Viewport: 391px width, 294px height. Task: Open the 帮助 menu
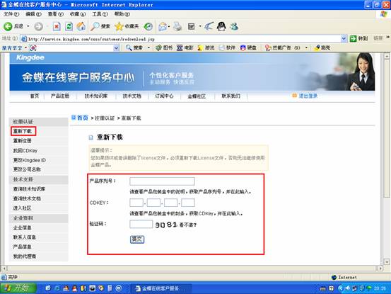coord(122,14)
